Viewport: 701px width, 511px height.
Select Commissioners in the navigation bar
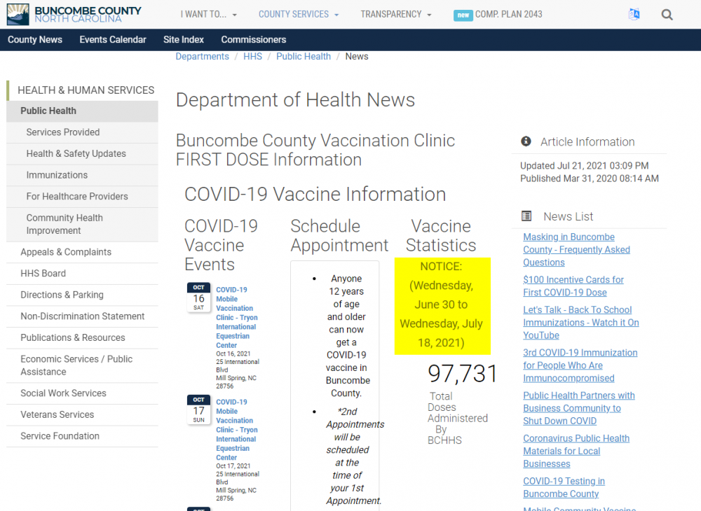coord(253,39)
